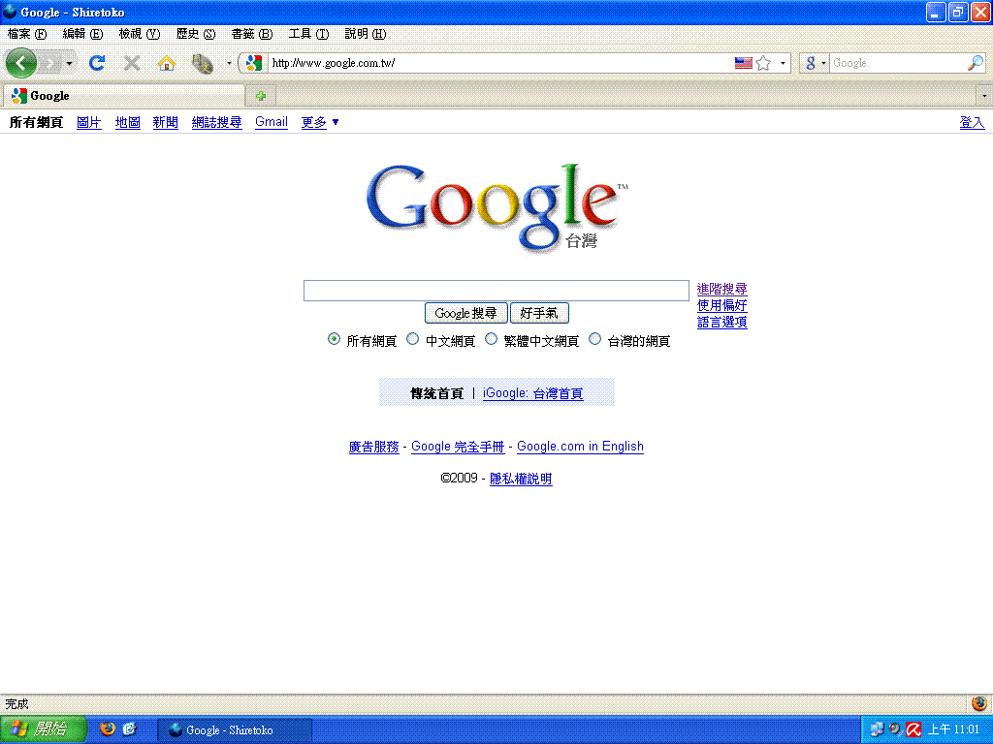
Task: Click the toolbar Google search box
Action: [898, 63]
